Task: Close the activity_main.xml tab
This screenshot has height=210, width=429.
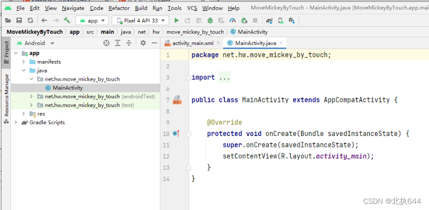Action: click(x=218, y=43)
